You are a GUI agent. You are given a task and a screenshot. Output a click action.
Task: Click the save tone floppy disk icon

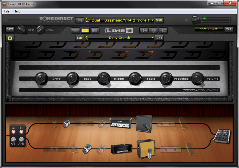coord(80,20)
